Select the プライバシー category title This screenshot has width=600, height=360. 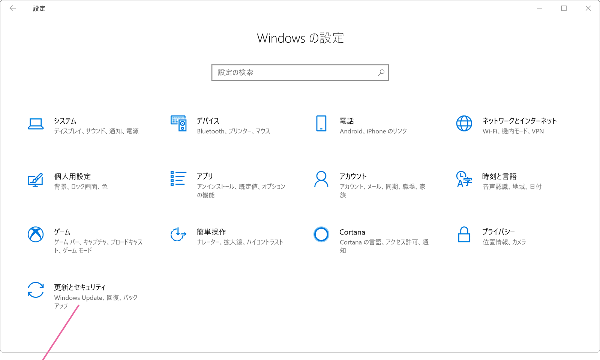pos(499,232)
